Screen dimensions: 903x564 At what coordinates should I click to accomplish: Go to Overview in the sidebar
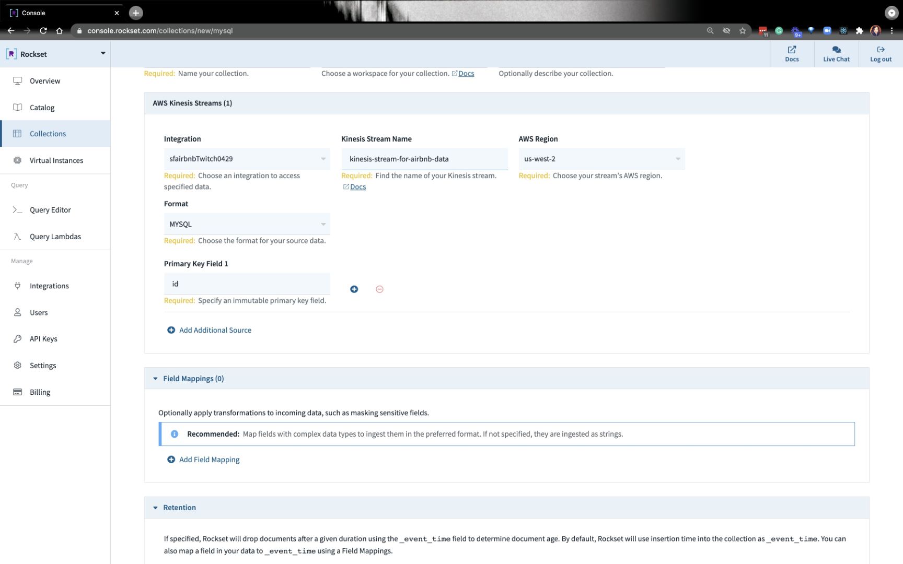55,81
